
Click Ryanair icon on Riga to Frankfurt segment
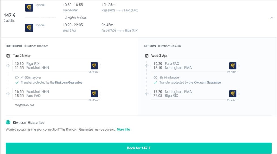click(94, 66)
